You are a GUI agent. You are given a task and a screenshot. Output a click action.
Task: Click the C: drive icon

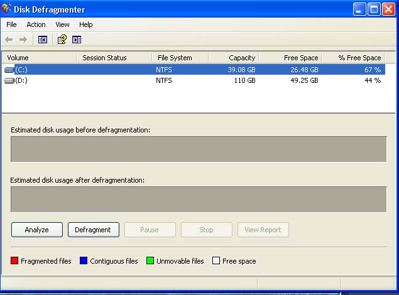pos(9,70)
